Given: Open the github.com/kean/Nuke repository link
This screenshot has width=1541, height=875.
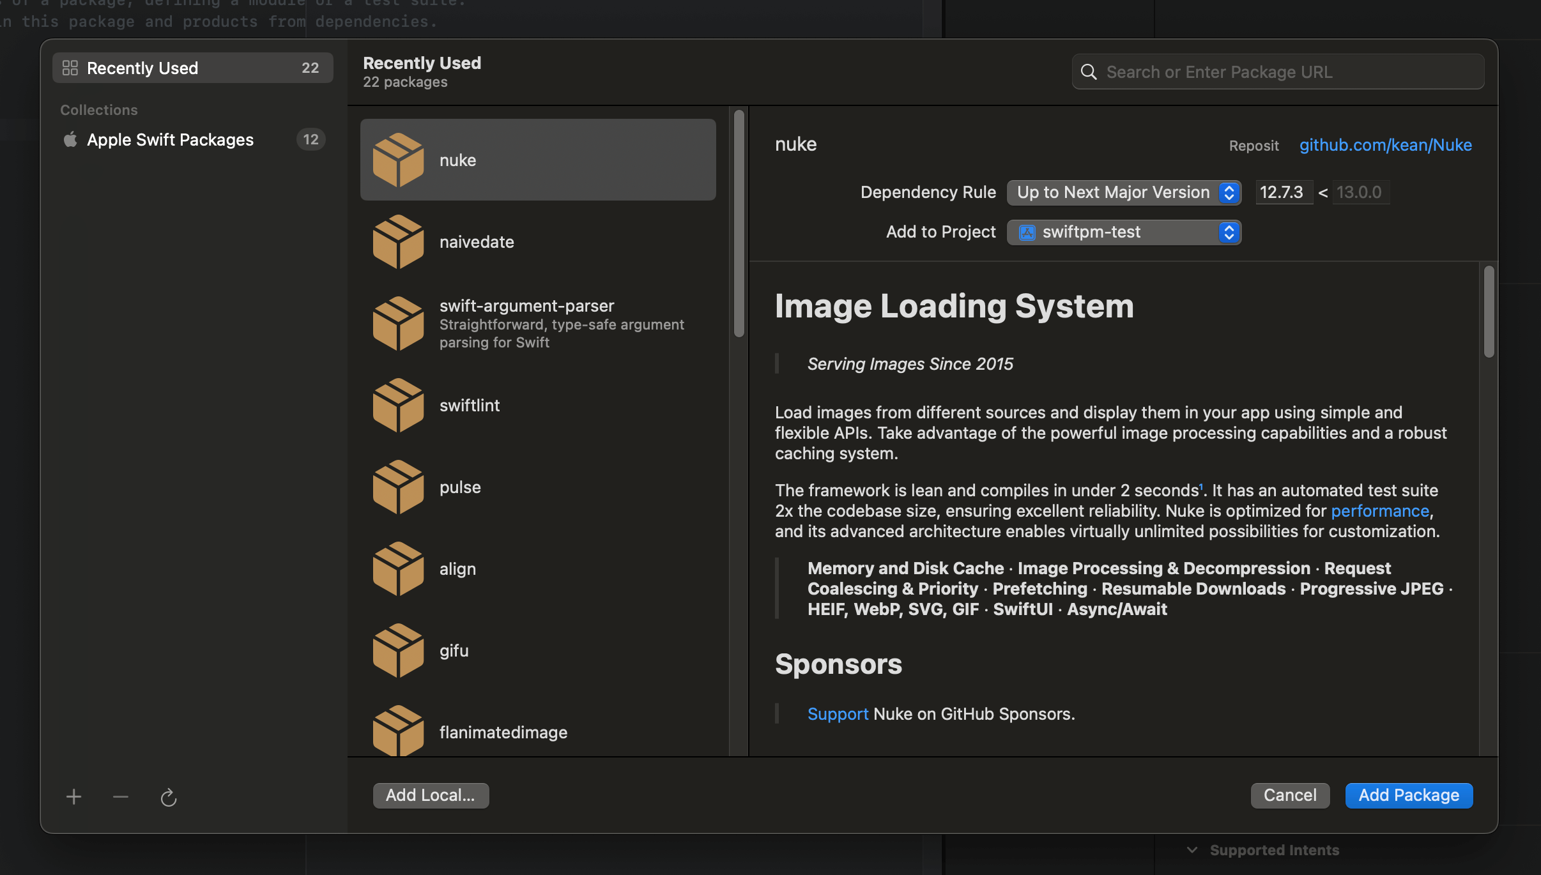Looking at the screenshot, I should pos(1385,145).
